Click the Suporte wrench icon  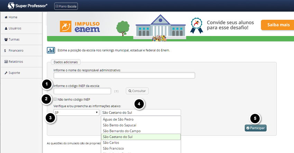pyautogui.click(x=6, y=73)
